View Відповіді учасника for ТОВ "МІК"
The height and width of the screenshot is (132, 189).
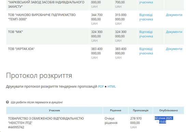coord(146,34)
